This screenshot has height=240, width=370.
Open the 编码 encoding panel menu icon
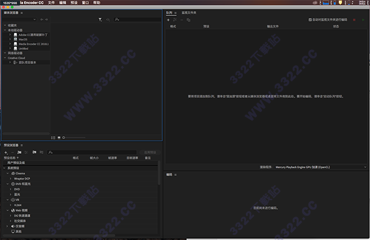click(x=175, y=175)
